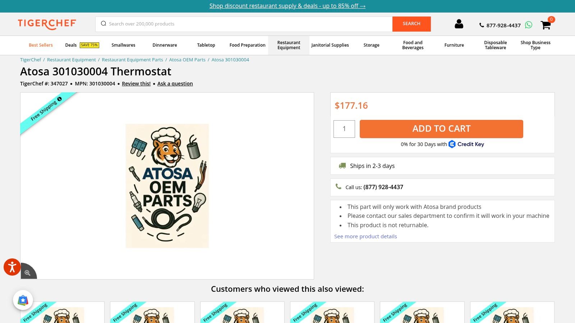The width and height of the screenshot is (575, 323).
Task: Click the TigerChef logo
Action: pos(47,24)
